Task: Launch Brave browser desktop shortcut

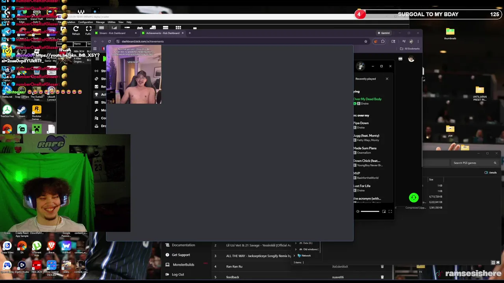Action: coord(51,248)
